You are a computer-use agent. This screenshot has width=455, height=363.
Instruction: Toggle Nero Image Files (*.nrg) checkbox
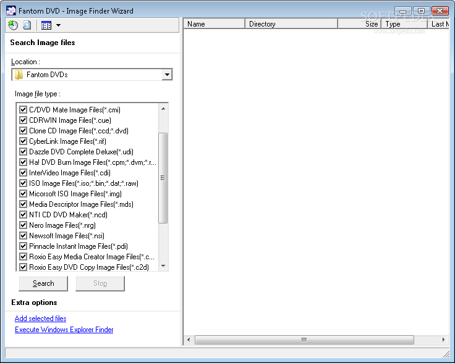pos(23,225)
